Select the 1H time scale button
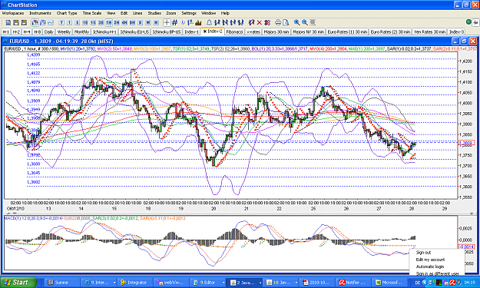 (109, 22)
